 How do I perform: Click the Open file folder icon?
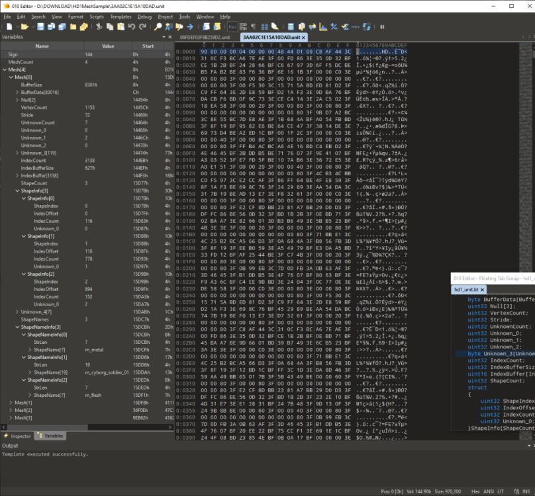pos(24,26)
